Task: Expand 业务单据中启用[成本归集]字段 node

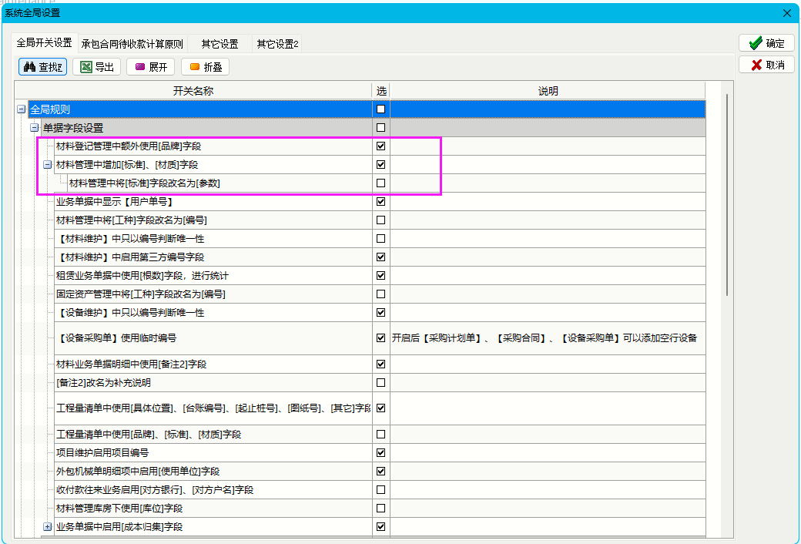Action: (47, 527)
